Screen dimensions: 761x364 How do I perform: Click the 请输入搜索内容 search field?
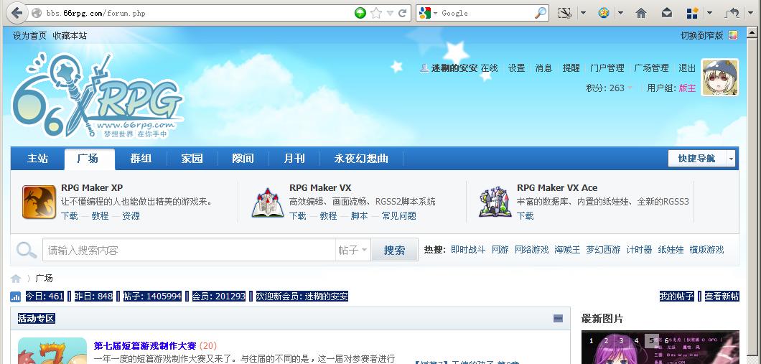[x=189, y=250]
